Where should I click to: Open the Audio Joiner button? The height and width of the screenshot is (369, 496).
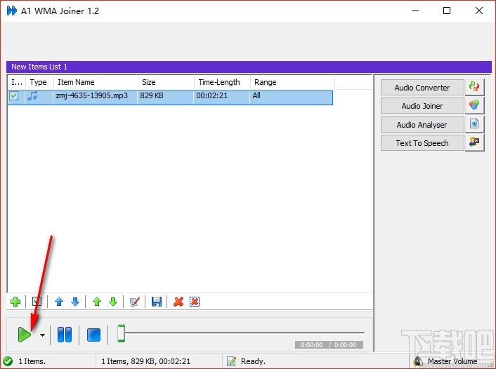pyautogui.click(x=422, y=106)
